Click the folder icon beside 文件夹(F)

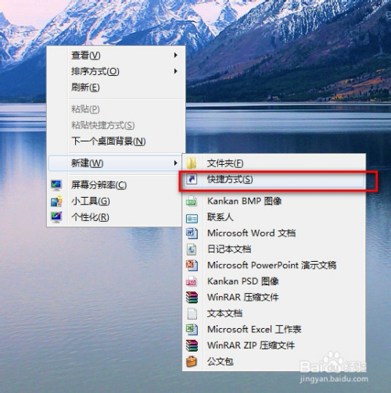192,163
